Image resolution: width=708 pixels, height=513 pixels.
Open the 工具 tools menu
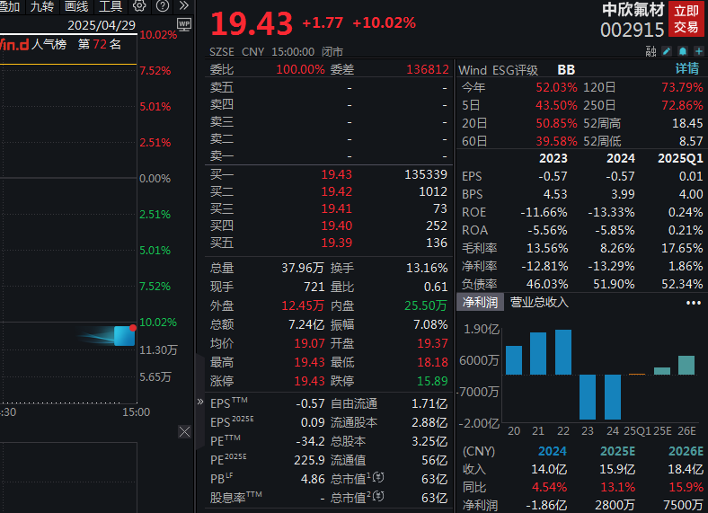[x=111, y=6]
